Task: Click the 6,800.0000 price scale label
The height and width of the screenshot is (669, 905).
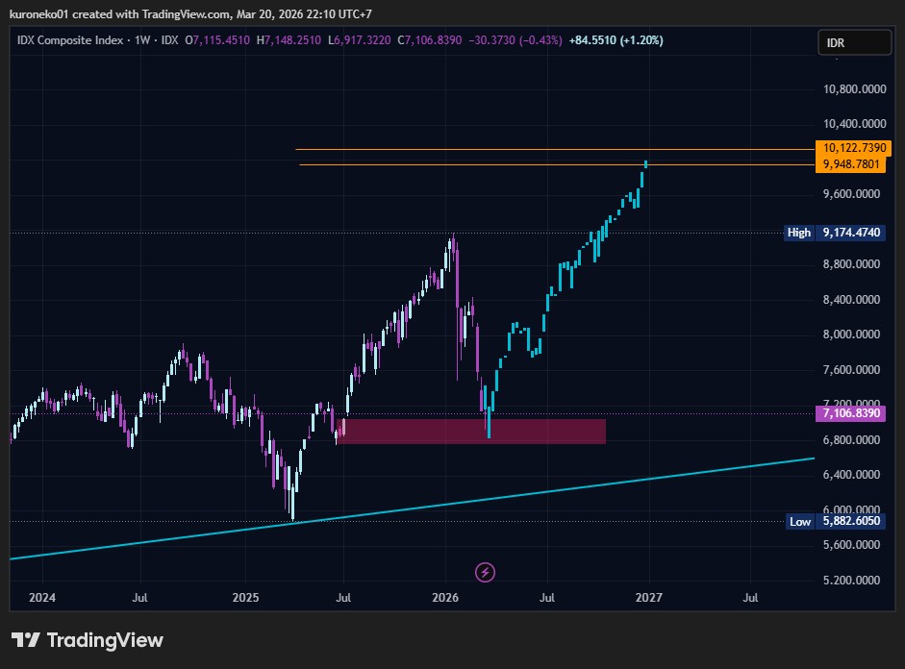Action: click(x=851, y=440)
